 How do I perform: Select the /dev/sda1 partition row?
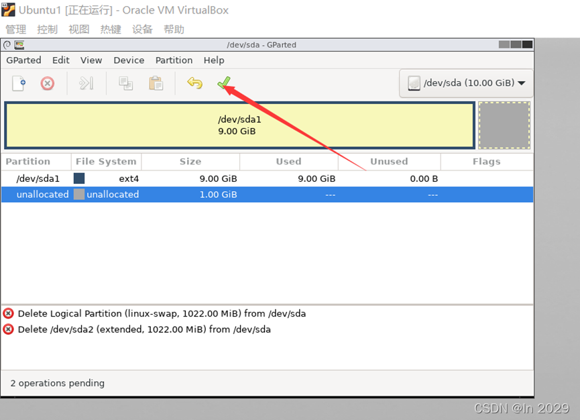click(267, 178)
